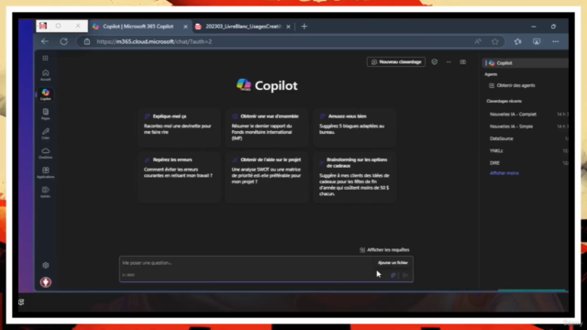
Task: Click the read aloud icon
Action: (478, 41)
